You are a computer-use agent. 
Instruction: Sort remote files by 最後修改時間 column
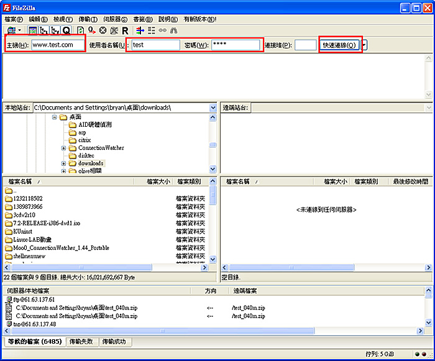[x=410, y=182]
